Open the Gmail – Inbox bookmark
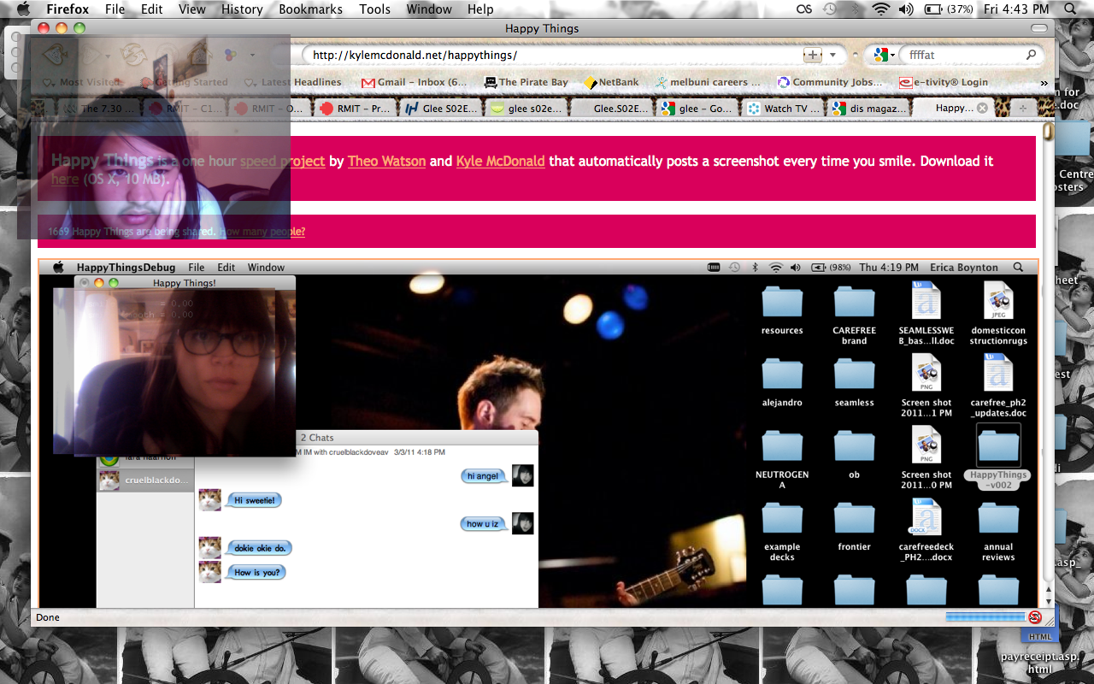The width and height of the screenshot is (1094, 684). click(x=415, y=83)
